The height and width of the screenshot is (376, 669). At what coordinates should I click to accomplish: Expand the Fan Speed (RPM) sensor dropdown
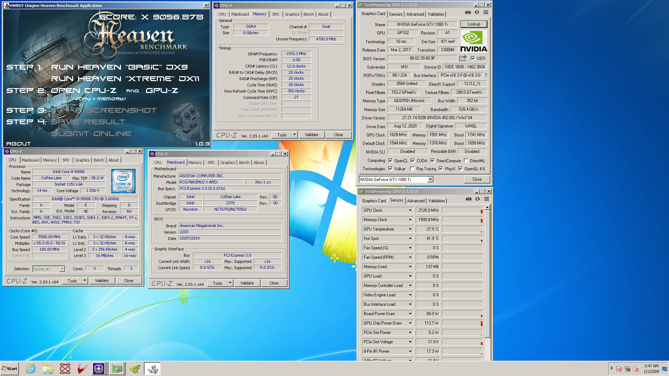click(x=410, y=257)
